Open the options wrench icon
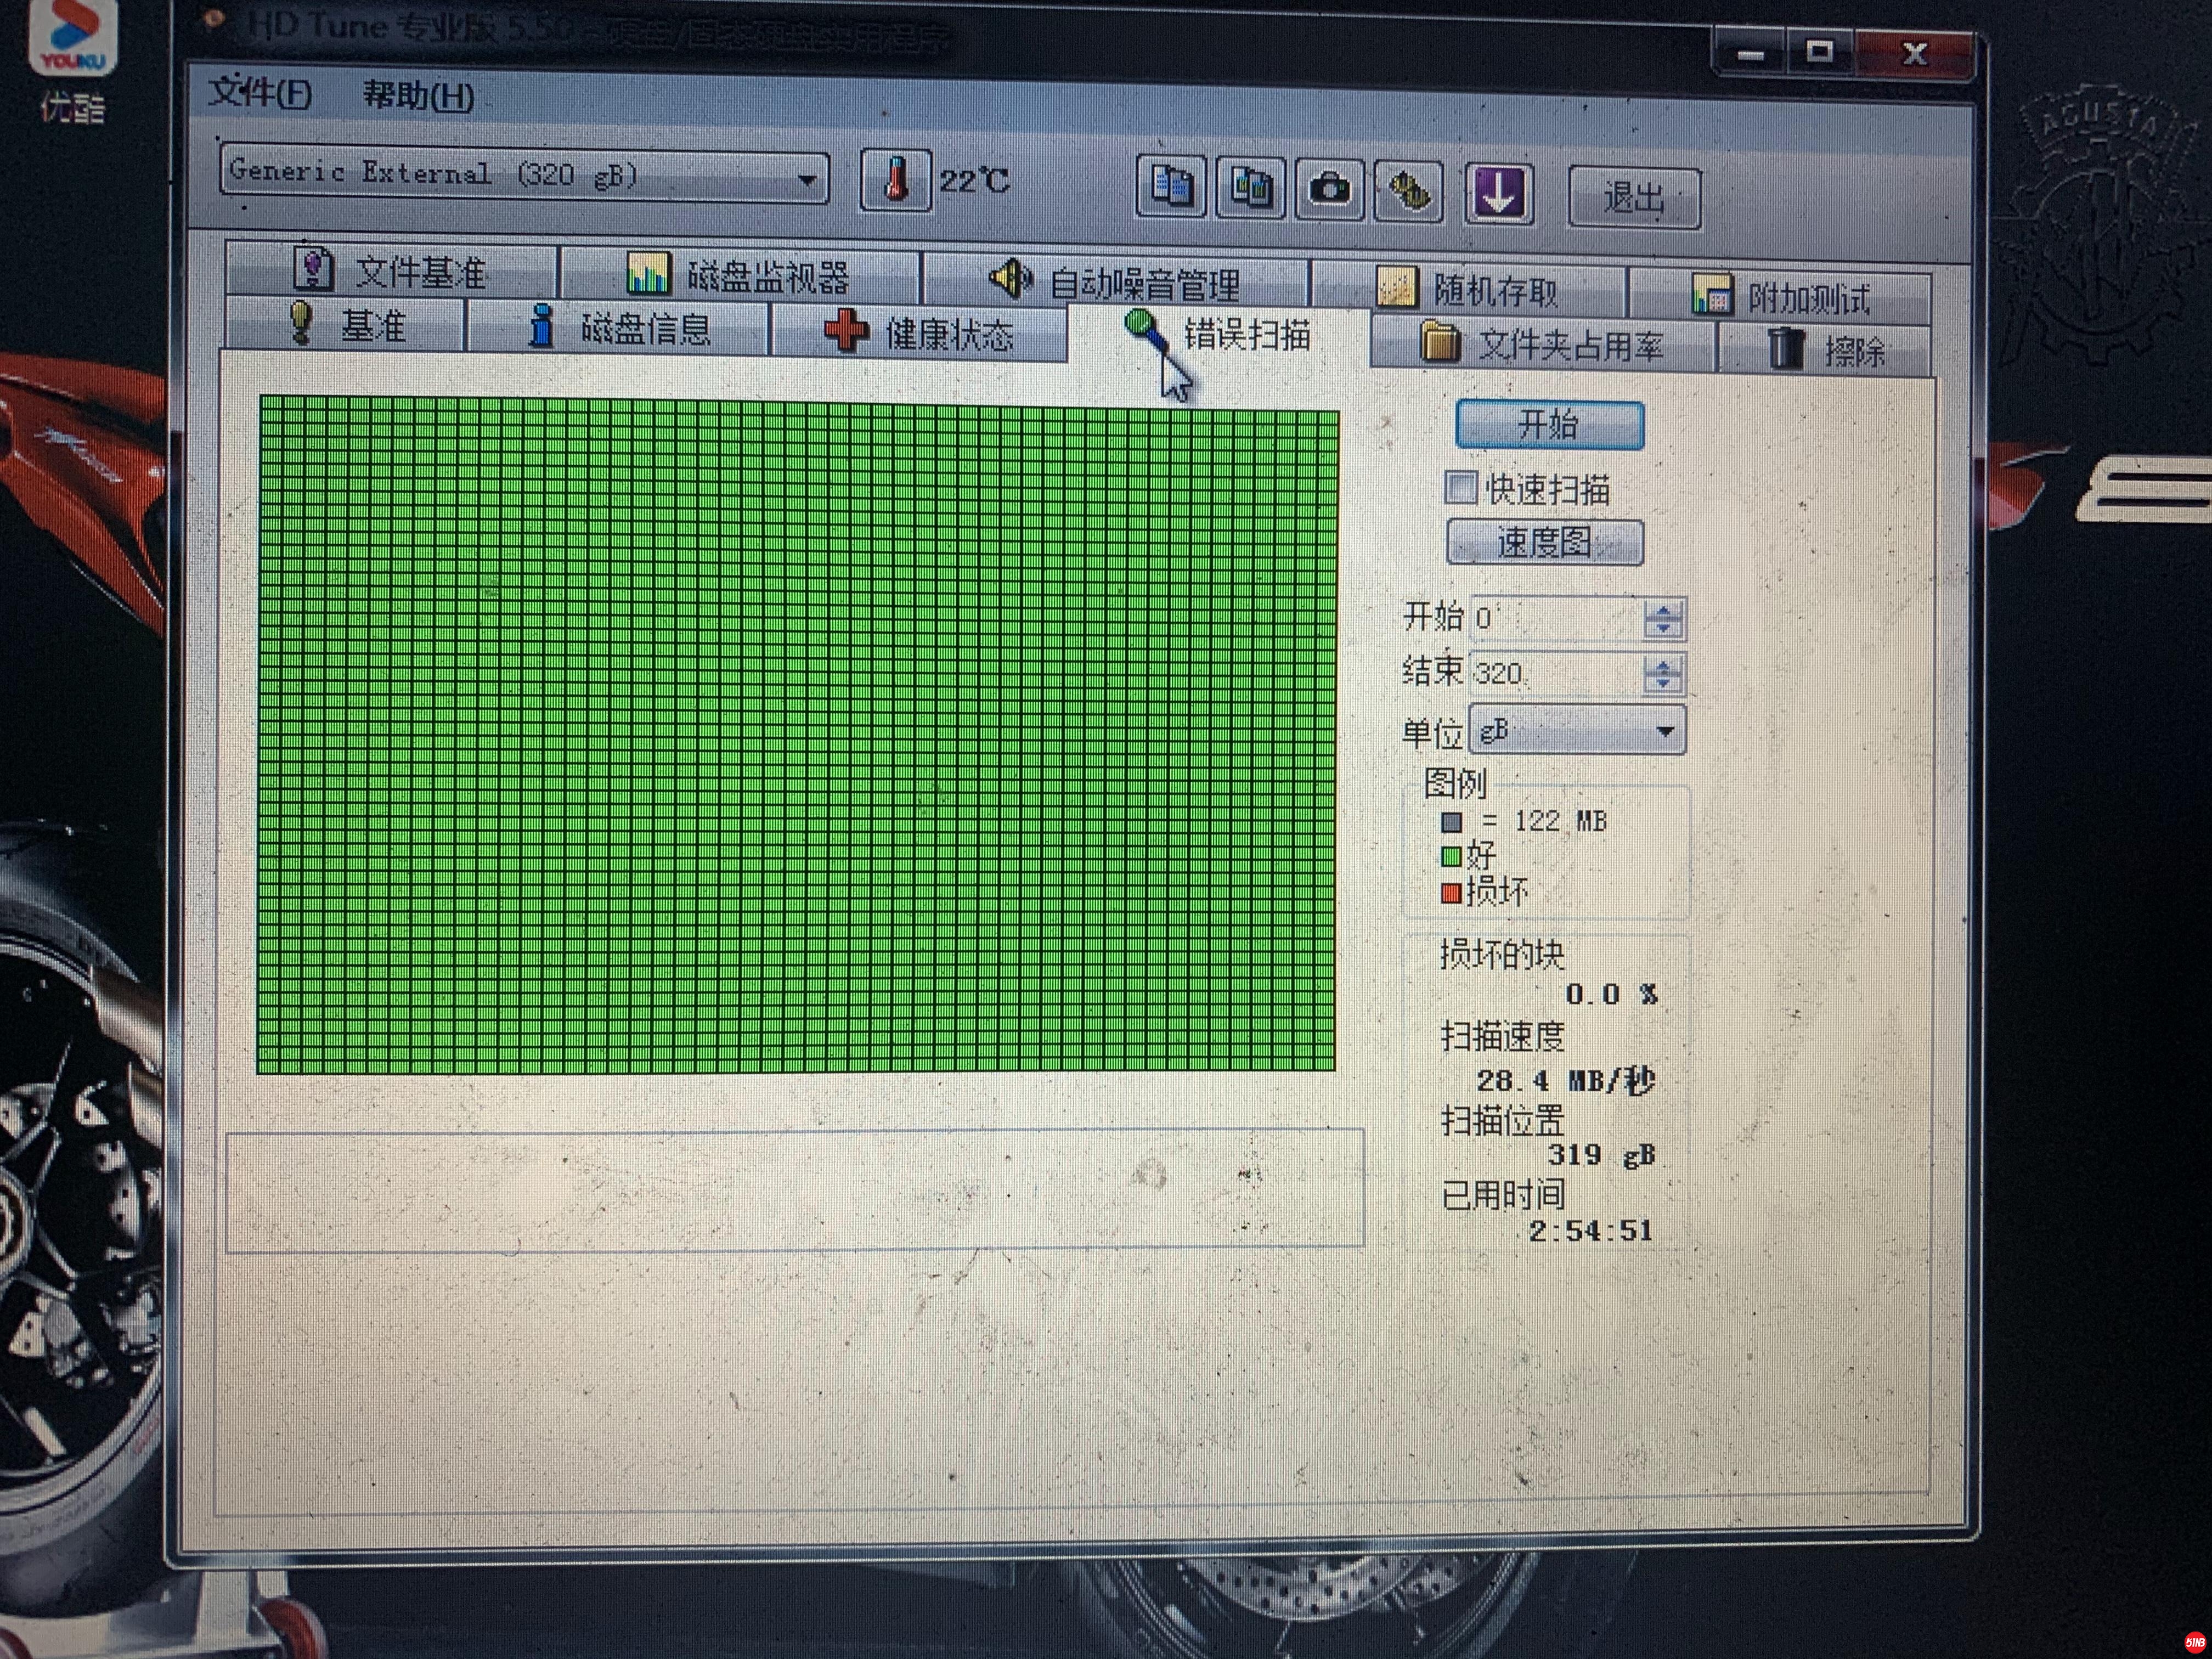The width and height of the screenshot is (2212, 1659). pos(1408,191)
